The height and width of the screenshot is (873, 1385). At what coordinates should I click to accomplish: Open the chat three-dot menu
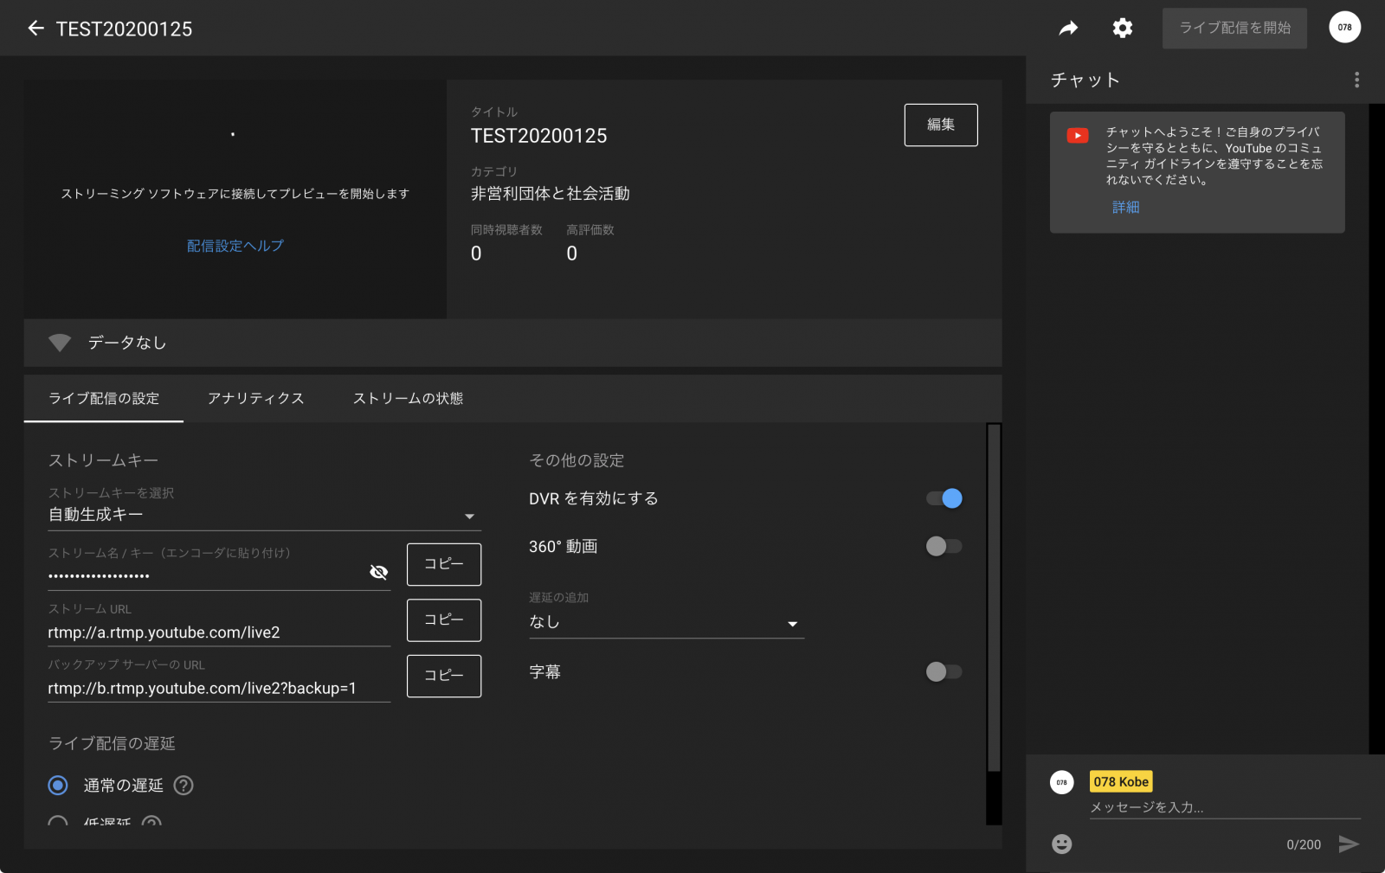pos(1356,80)
